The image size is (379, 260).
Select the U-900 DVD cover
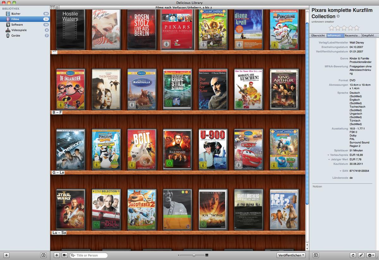213,149
